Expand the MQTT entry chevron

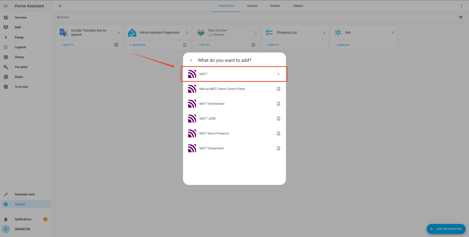pos(279,74)
